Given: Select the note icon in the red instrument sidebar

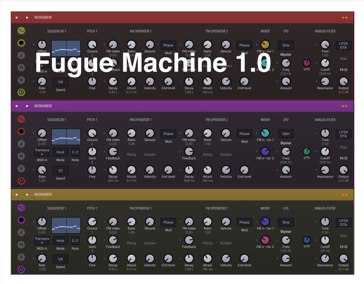Looking at the screenshot, I should coord(21,55).
